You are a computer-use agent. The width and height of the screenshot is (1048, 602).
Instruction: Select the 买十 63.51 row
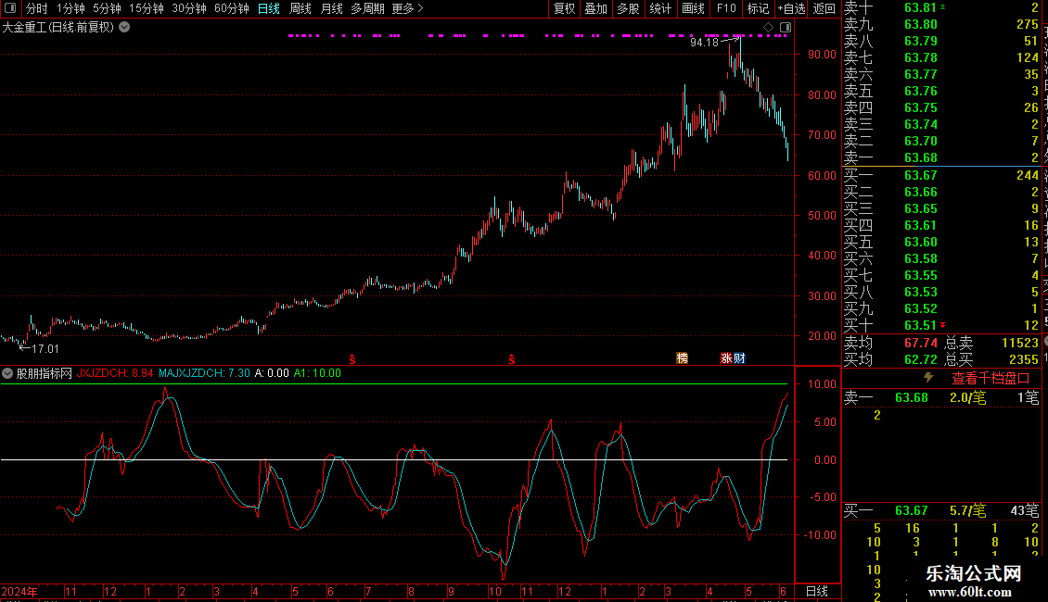coord(941,325)
